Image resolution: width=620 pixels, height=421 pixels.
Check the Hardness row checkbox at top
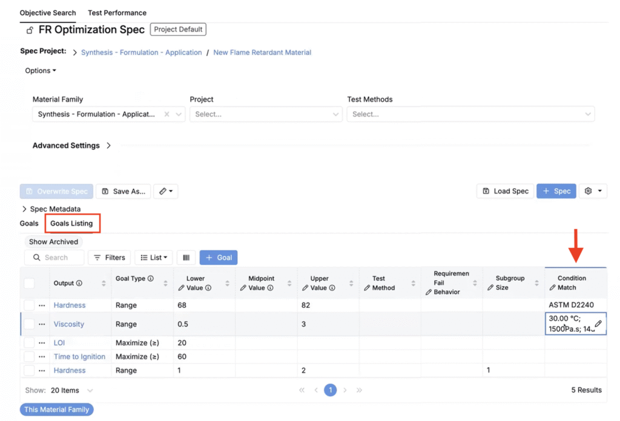coord(29,305)
